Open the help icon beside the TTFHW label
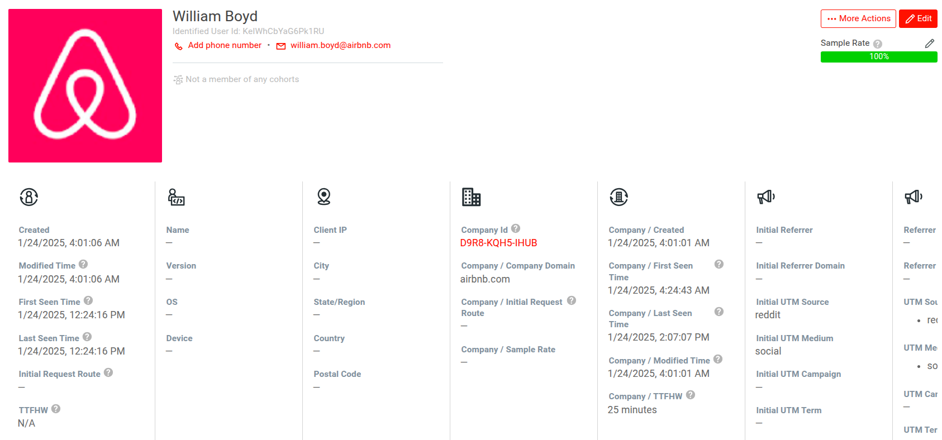This screenshot has width=942, height=440. (x=56, y=409)
